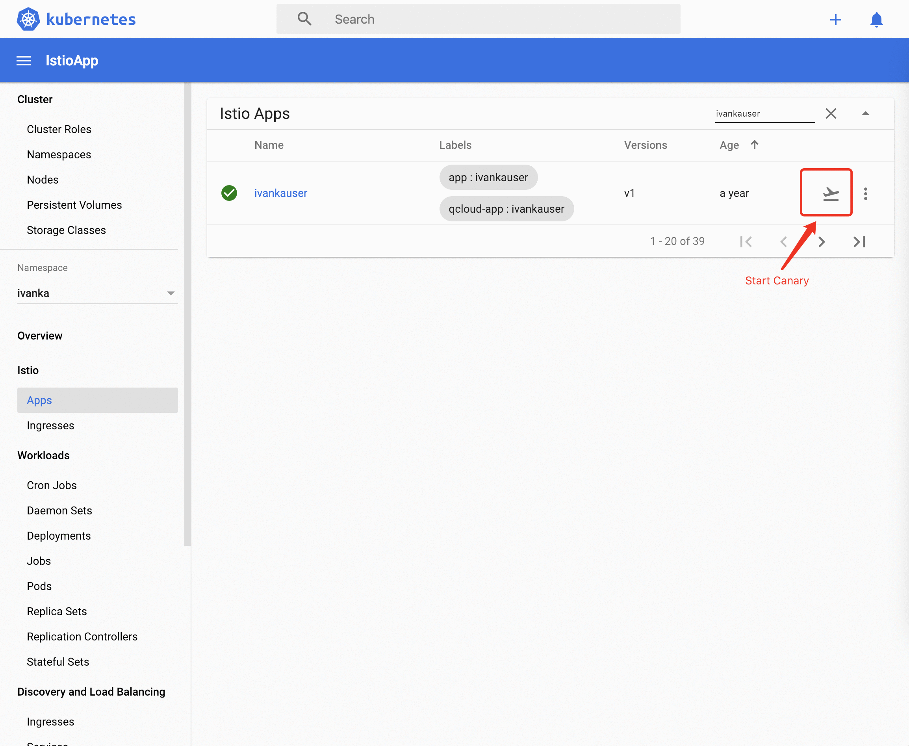Open Deployments under Workloads
This screenshot has width=909, height=746.
(x=59, y=535)
